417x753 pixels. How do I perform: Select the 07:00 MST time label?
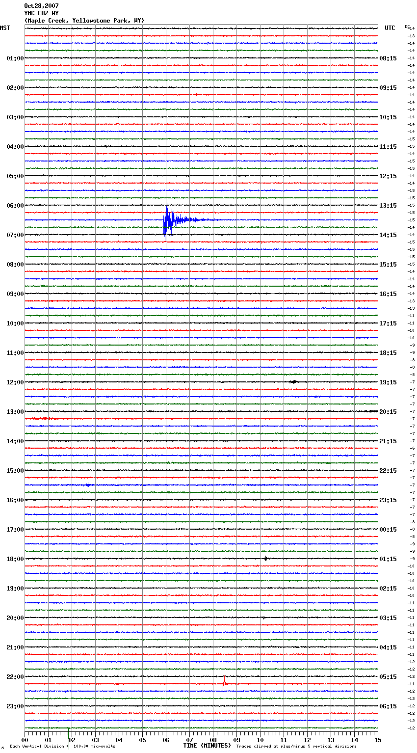pyautogui.click(x=15, y=235)
